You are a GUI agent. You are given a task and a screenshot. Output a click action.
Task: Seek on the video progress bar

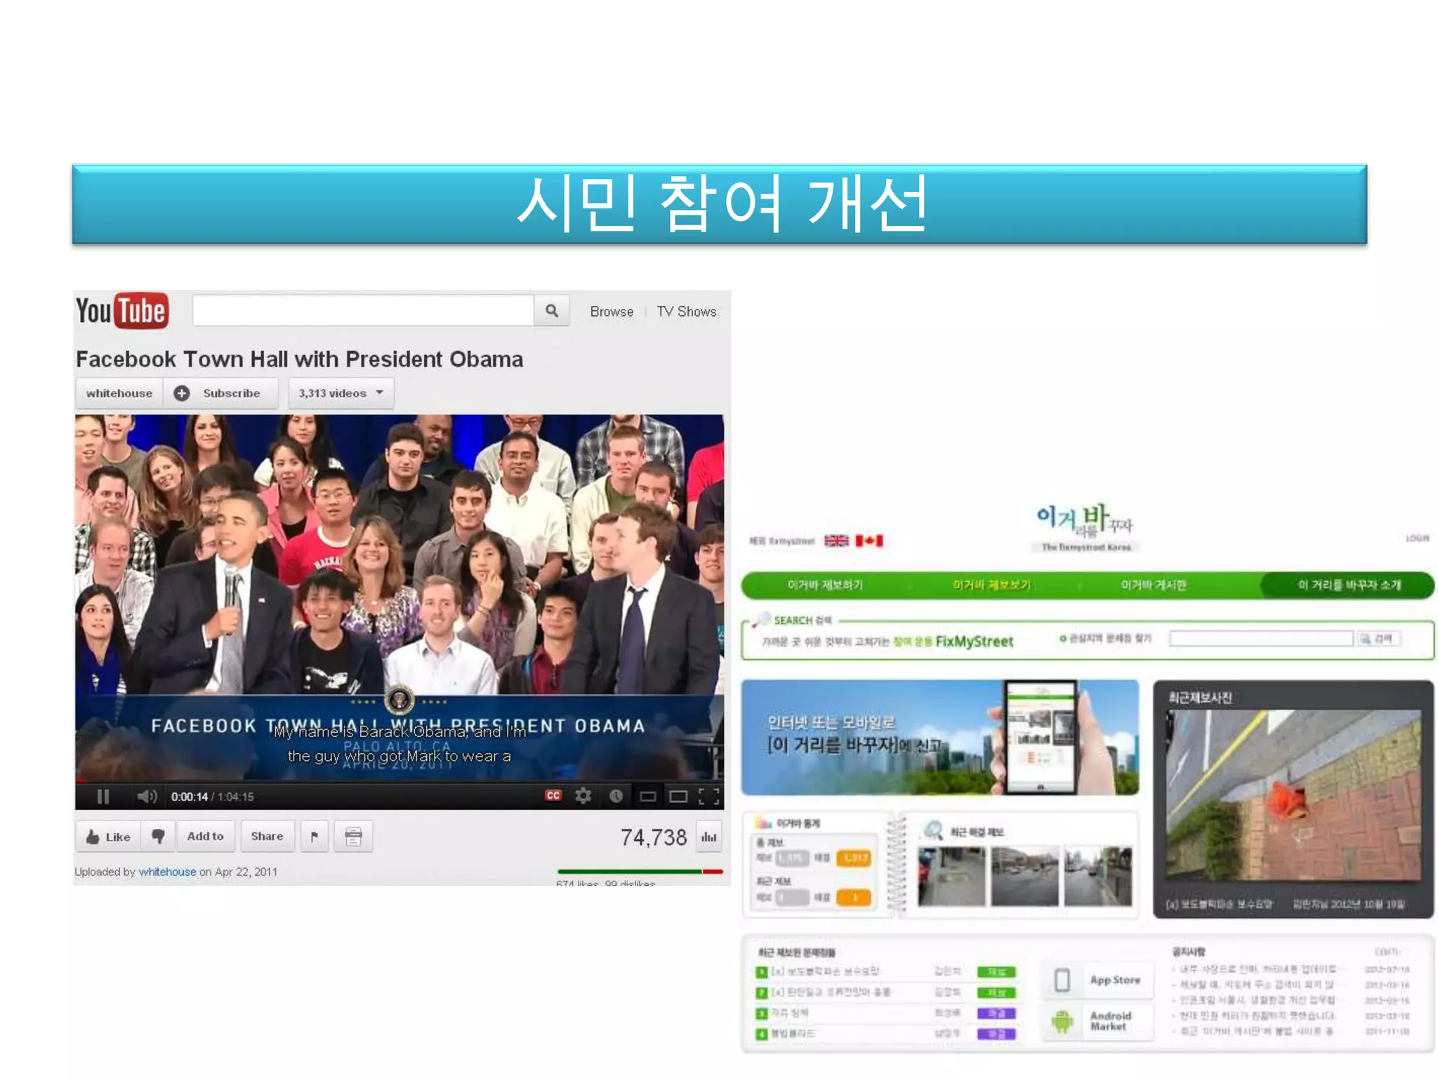click(x=400, y=780)
